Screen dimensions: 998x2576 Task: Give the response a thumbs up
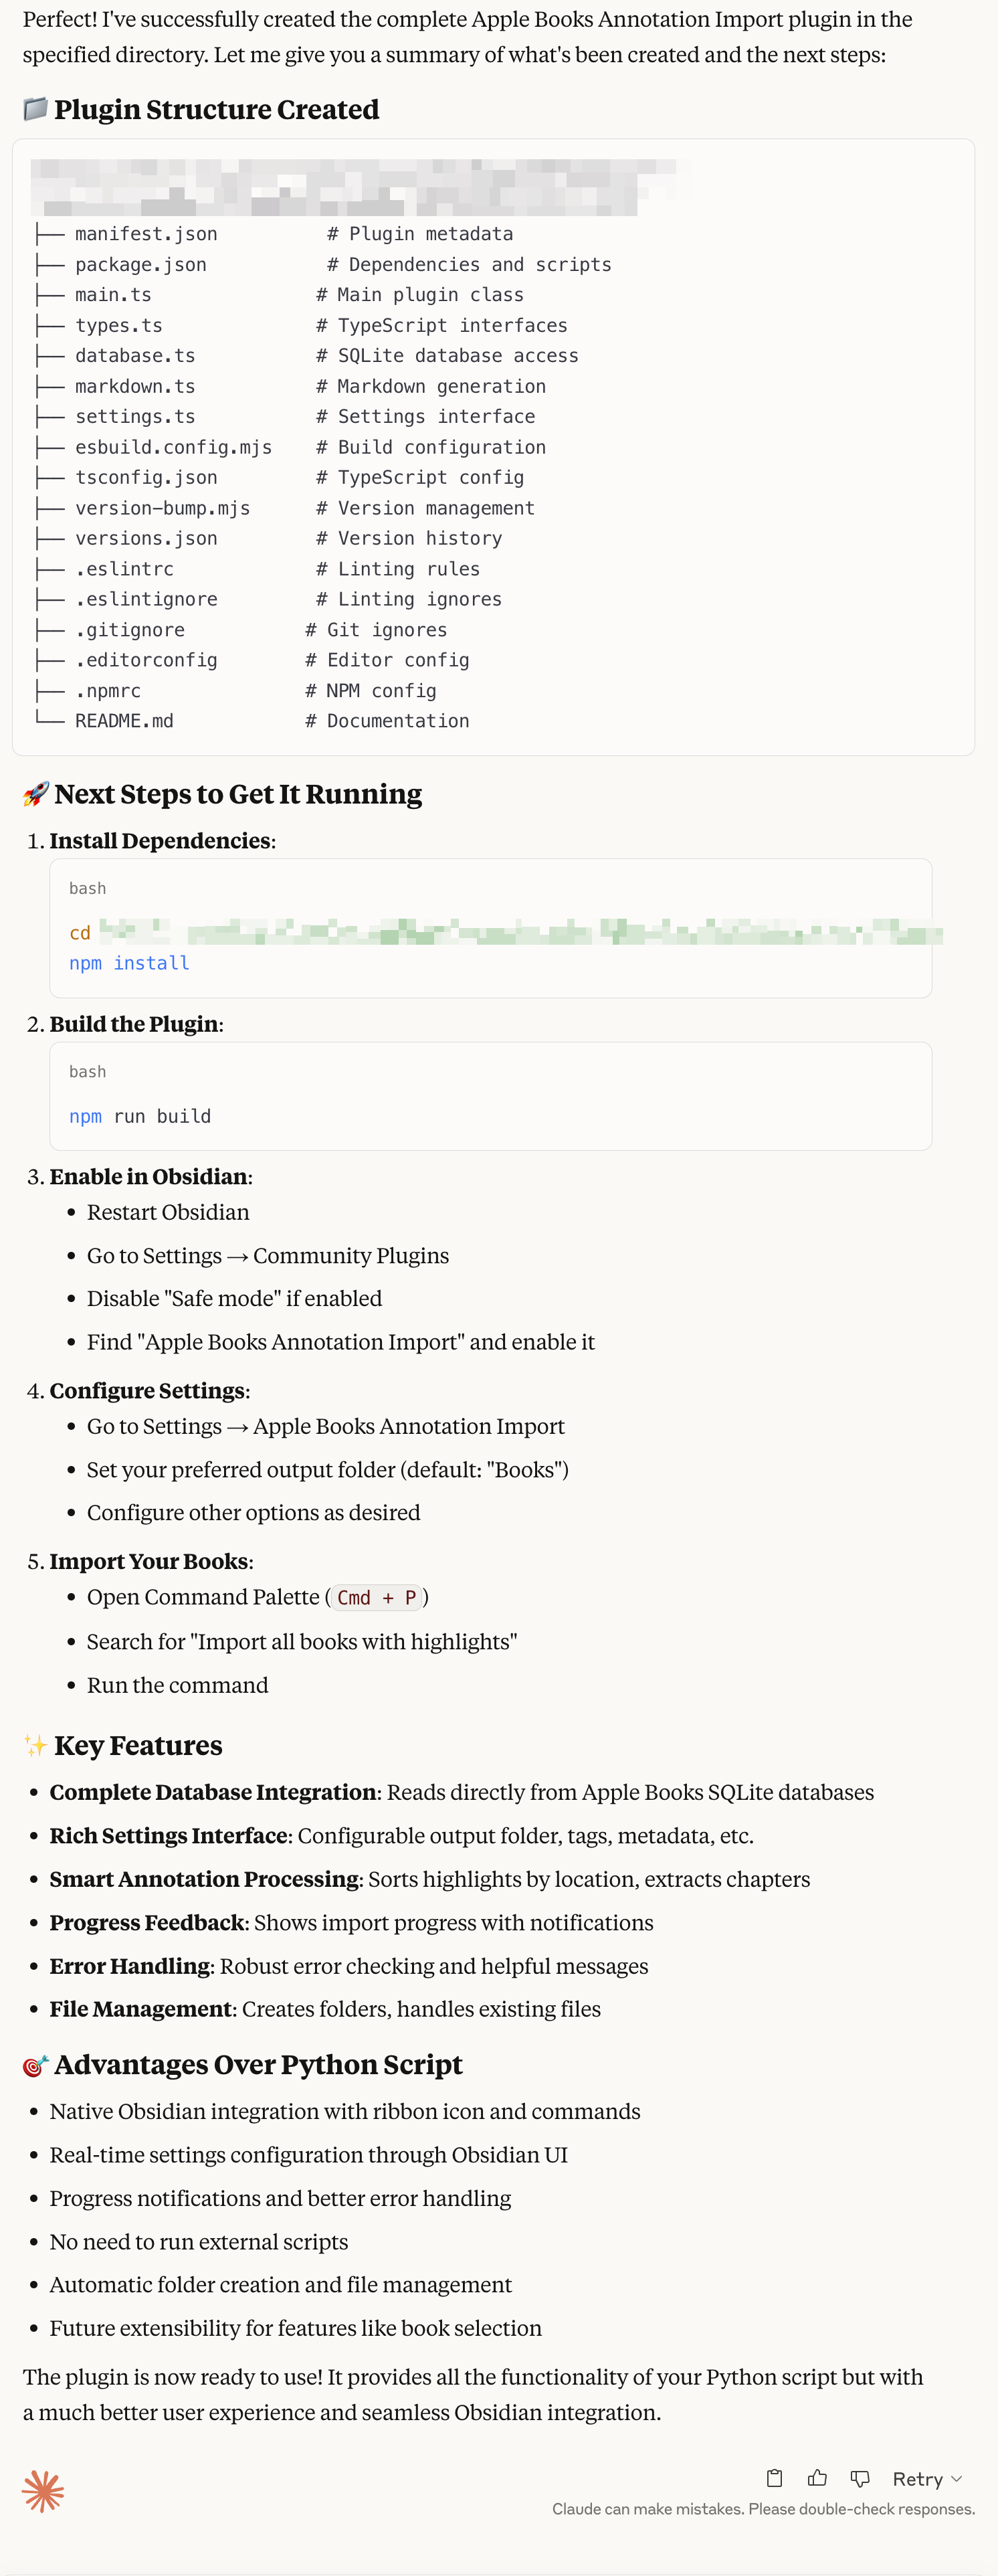(x=817, y=2477)
